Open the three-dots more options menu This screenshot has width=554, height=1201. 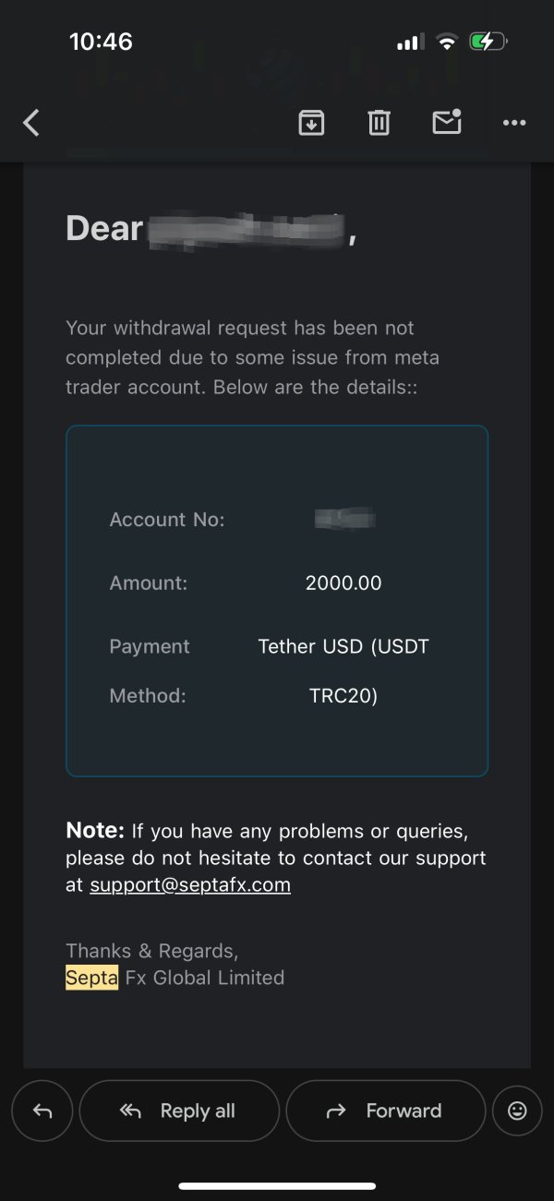point(514,123)
